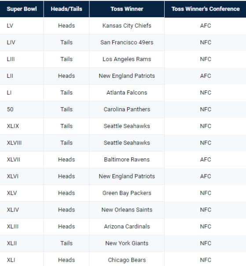Click 'AFC' in the Baltimore Ravens row
246x266 pixels.
click(206, 160)
